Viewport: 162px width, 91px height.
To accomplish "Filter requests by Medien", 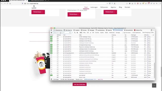I will tap(106, 33).
